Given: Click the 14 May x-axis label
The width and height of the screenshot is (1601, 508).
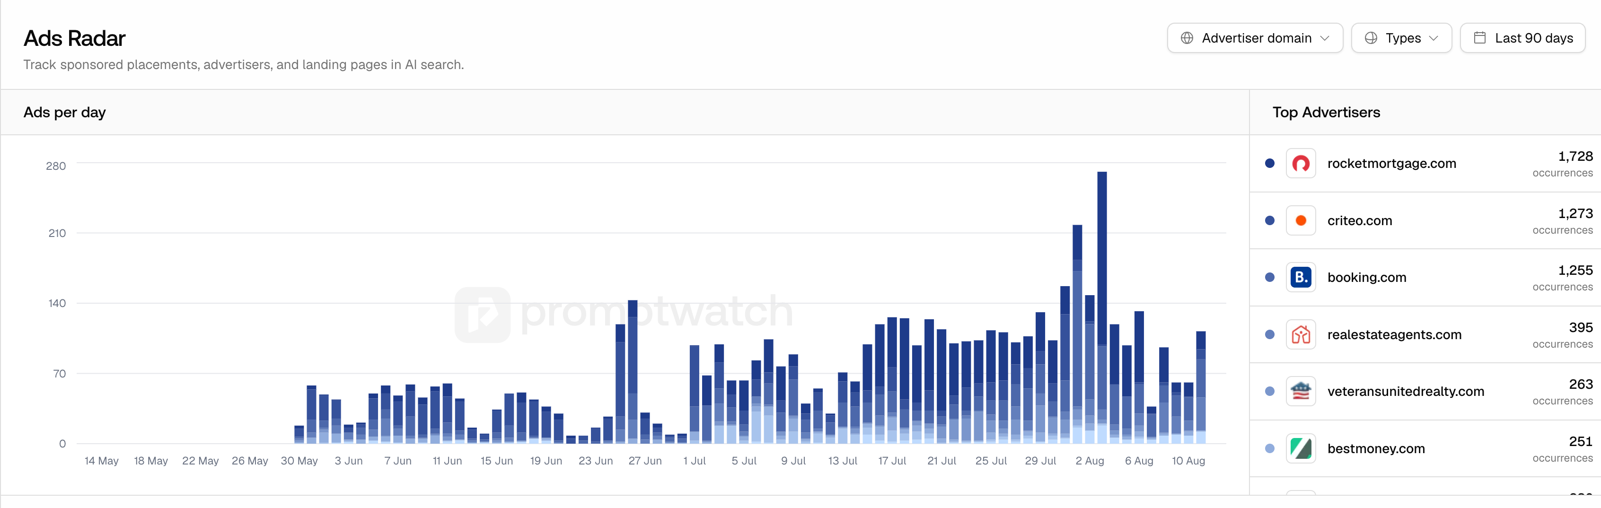Looking at the screenshot, I should pos(101,461).
